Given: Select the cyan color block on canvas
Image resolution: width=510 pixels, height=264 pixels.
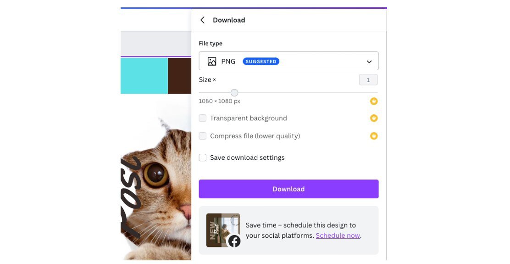Looking at the screenshot, I should click(144, 76).
